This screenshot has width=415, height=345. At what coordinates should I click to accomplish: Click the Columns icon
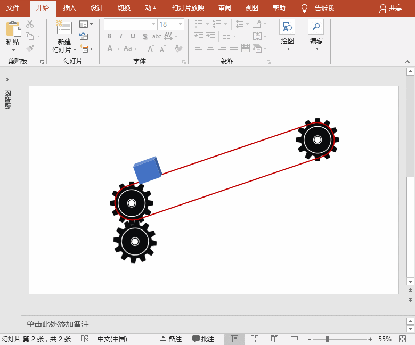[x=227, y=36]
